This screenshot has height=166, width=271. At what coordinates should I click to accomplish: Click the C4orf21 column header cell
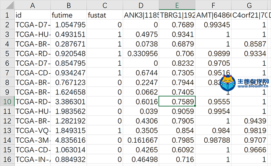click(x=249, y=15)
